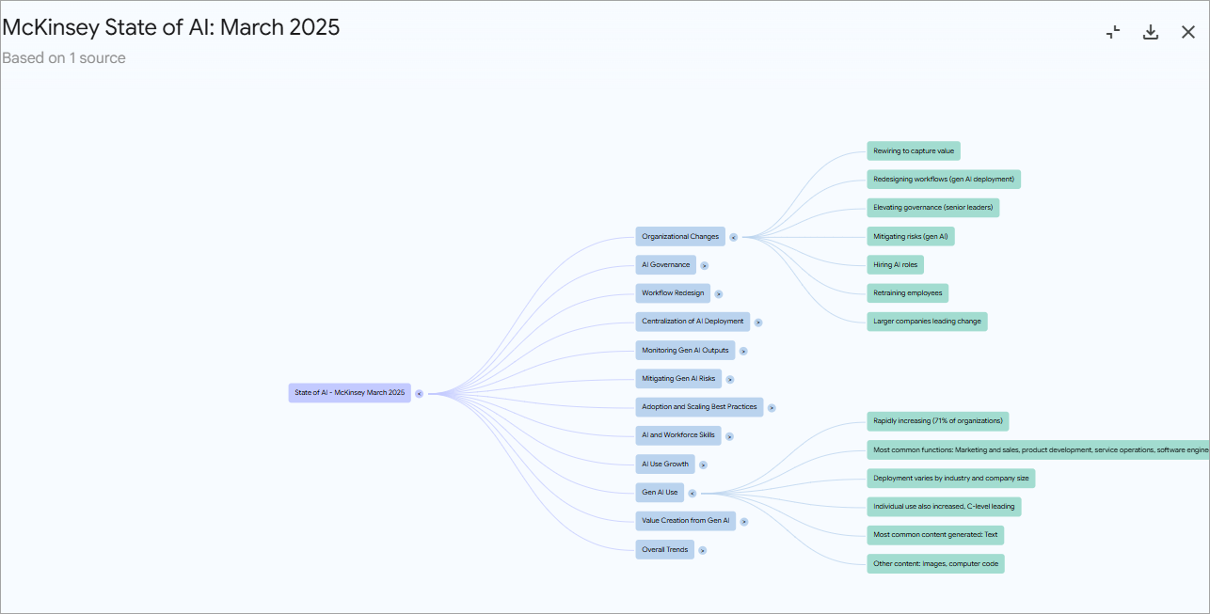
Task: Expand the Overall Trends arrow
Action: [702, 550]
